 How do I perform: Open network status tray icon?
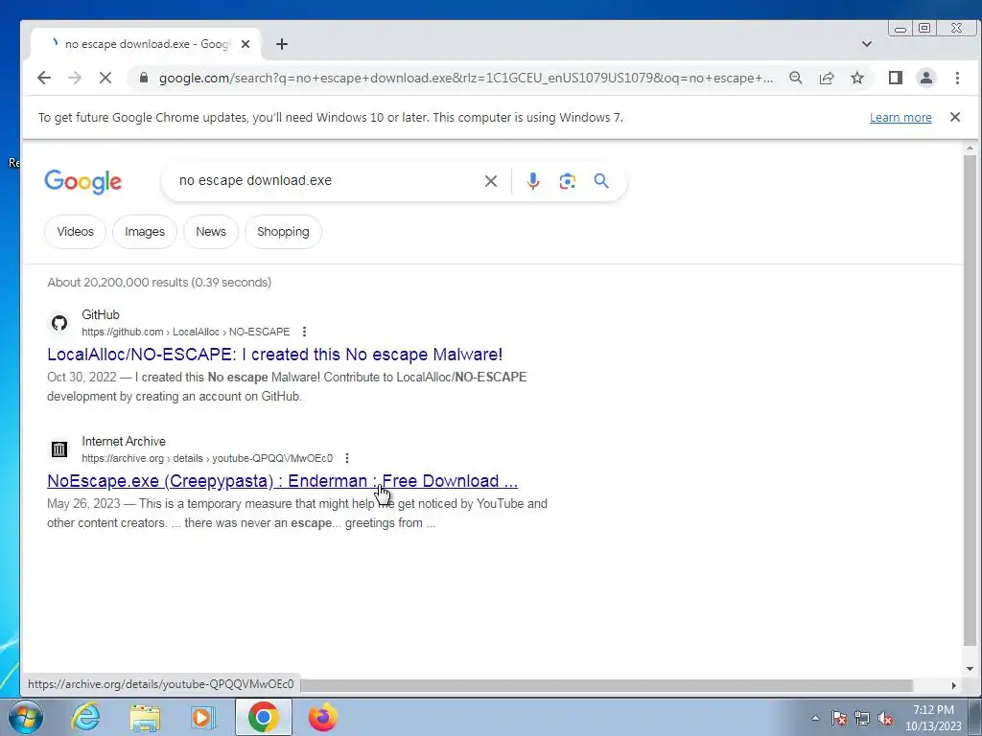click(862, 718)
